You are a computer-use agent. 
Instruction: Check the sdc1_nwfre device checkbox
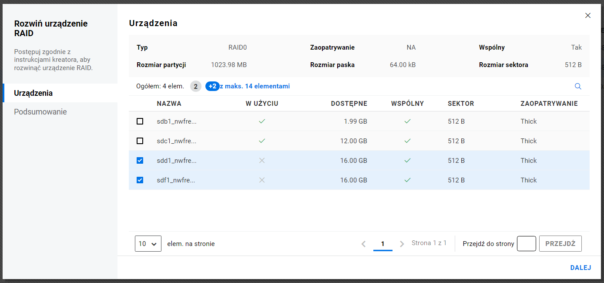(140, 141)
